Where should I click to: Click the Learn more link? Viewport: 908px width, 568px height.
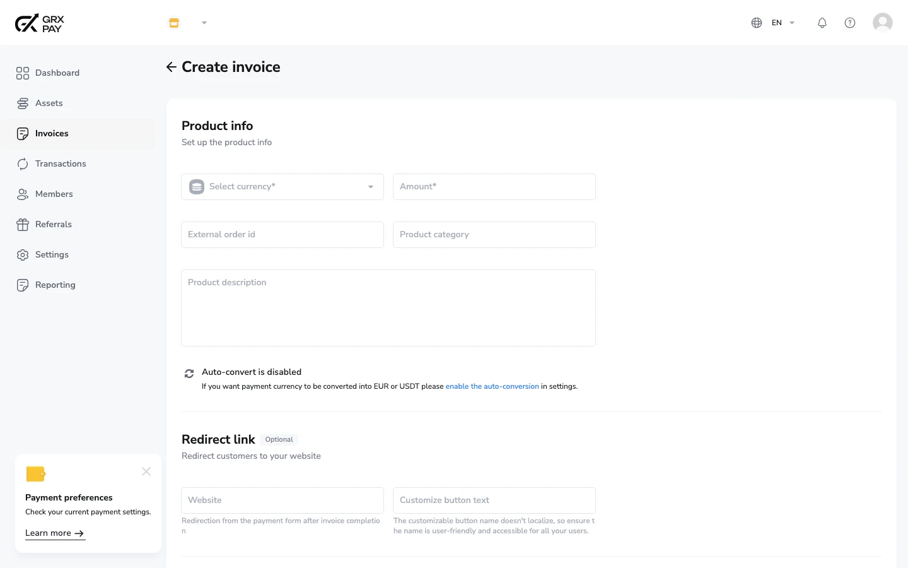(55, 533)
